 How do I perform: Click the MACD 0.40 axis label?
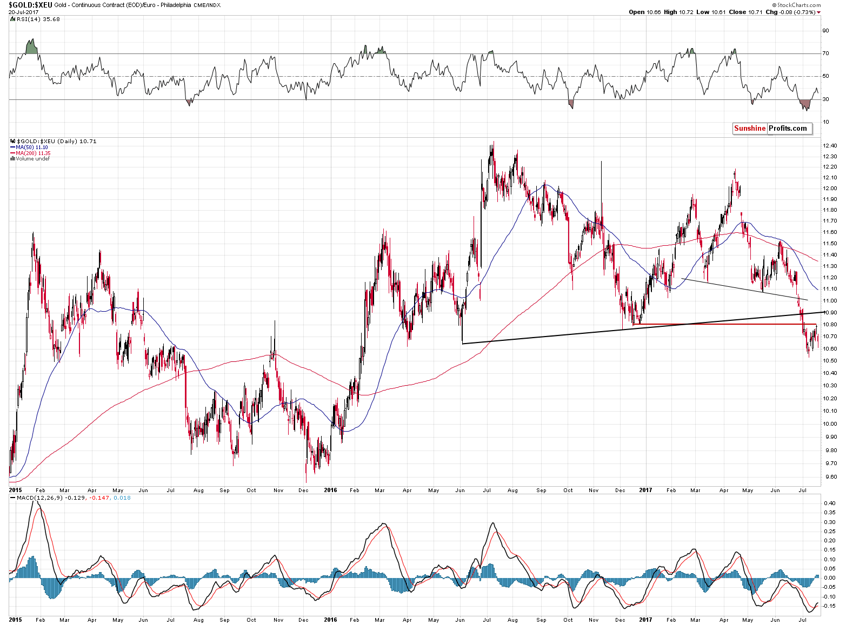coord(829,503)
